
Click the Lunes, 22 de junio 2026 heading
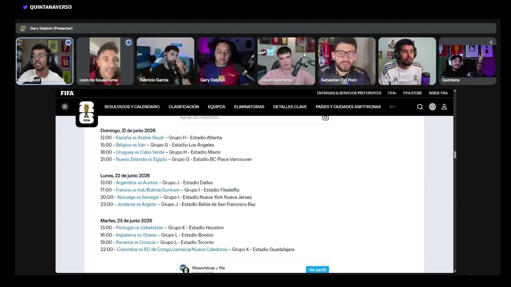coord(125,175)
